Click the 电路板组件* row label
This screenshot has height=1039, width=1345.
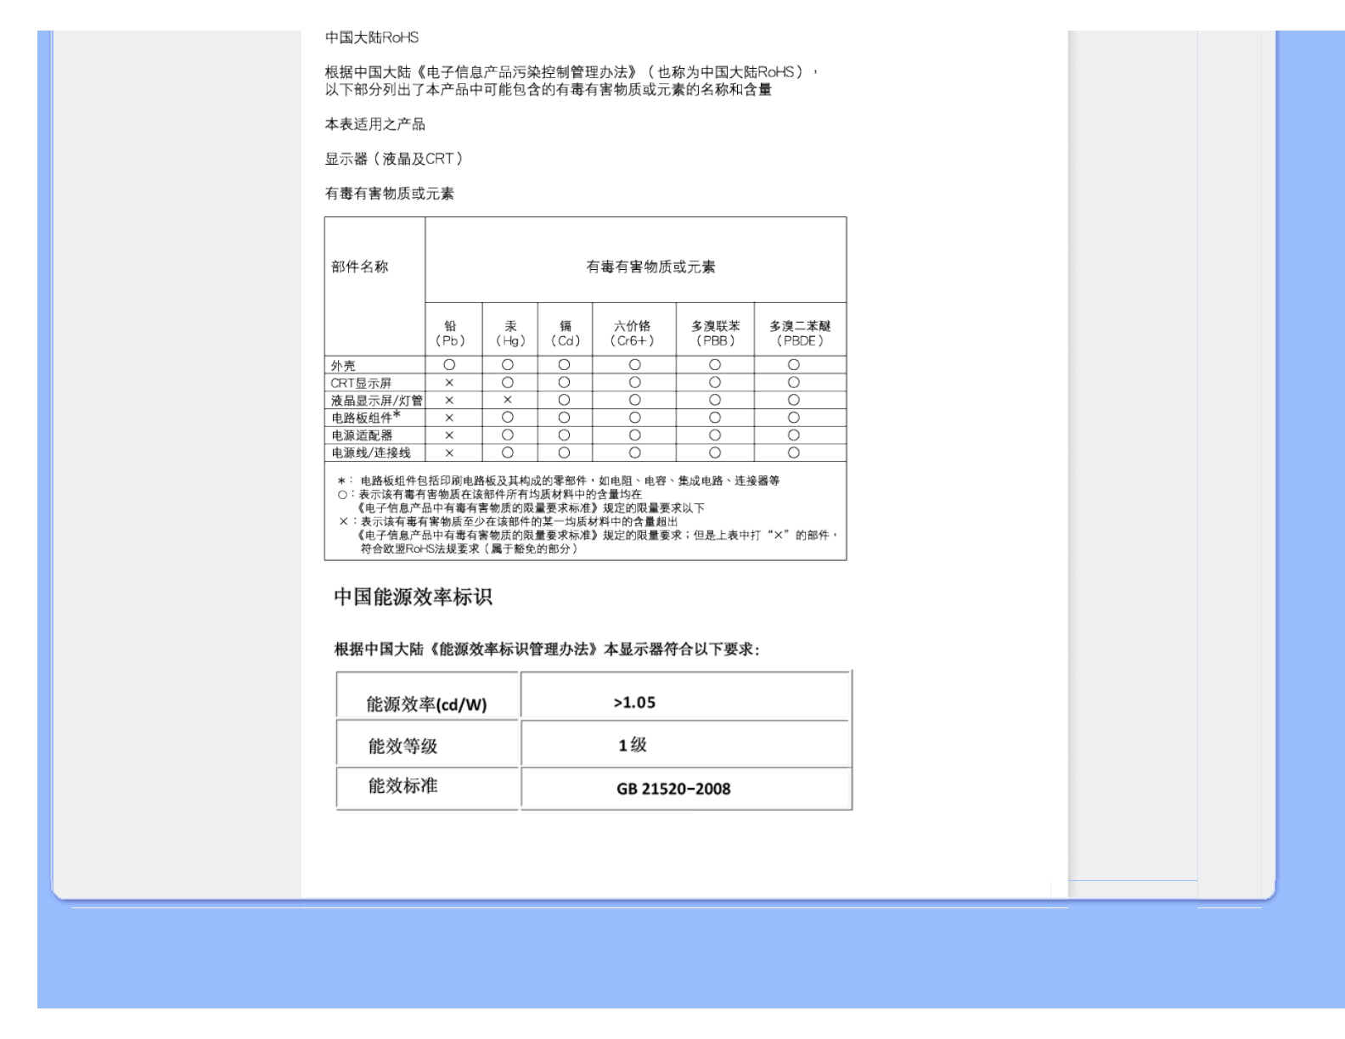coord(366,418)
